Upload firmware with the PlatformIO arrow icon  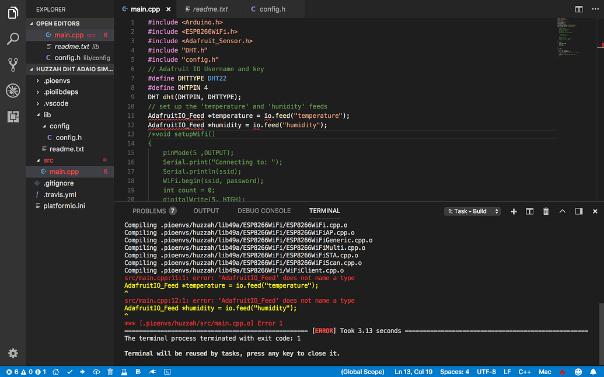click(x=83, y=371)
